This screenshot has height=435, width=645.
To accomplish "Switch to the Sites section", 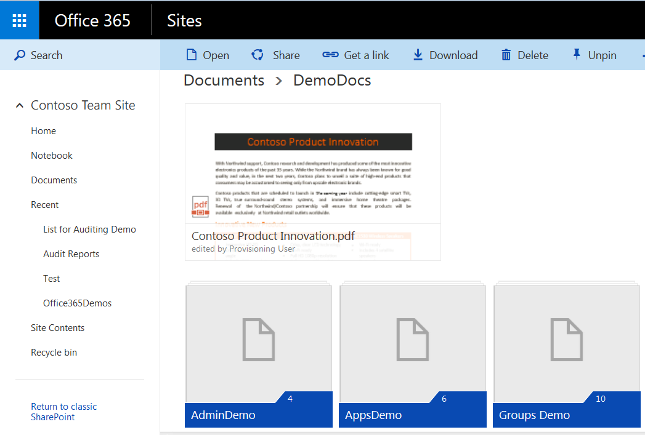I will (x=184, y=20).
